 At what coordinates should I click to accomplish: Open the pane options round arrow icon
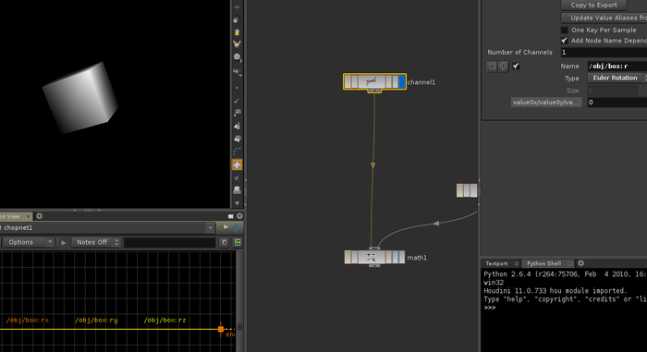pyautogui.click(x=239, y=216)
